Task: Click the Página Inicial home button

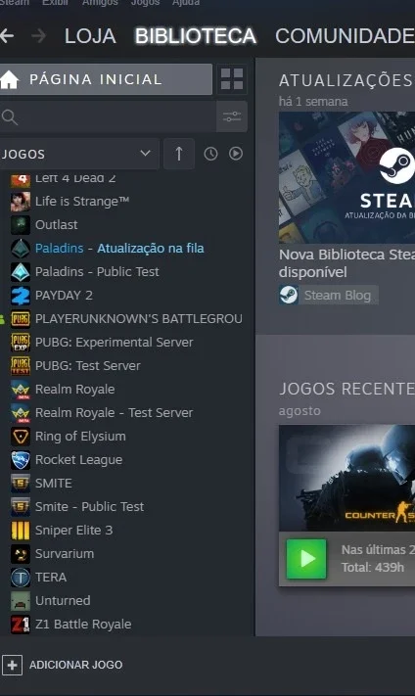Action: click(x=106, y=79)
